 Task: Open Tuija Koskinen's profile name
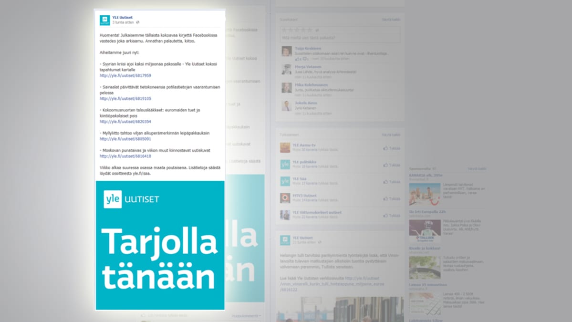pos(308,48)
